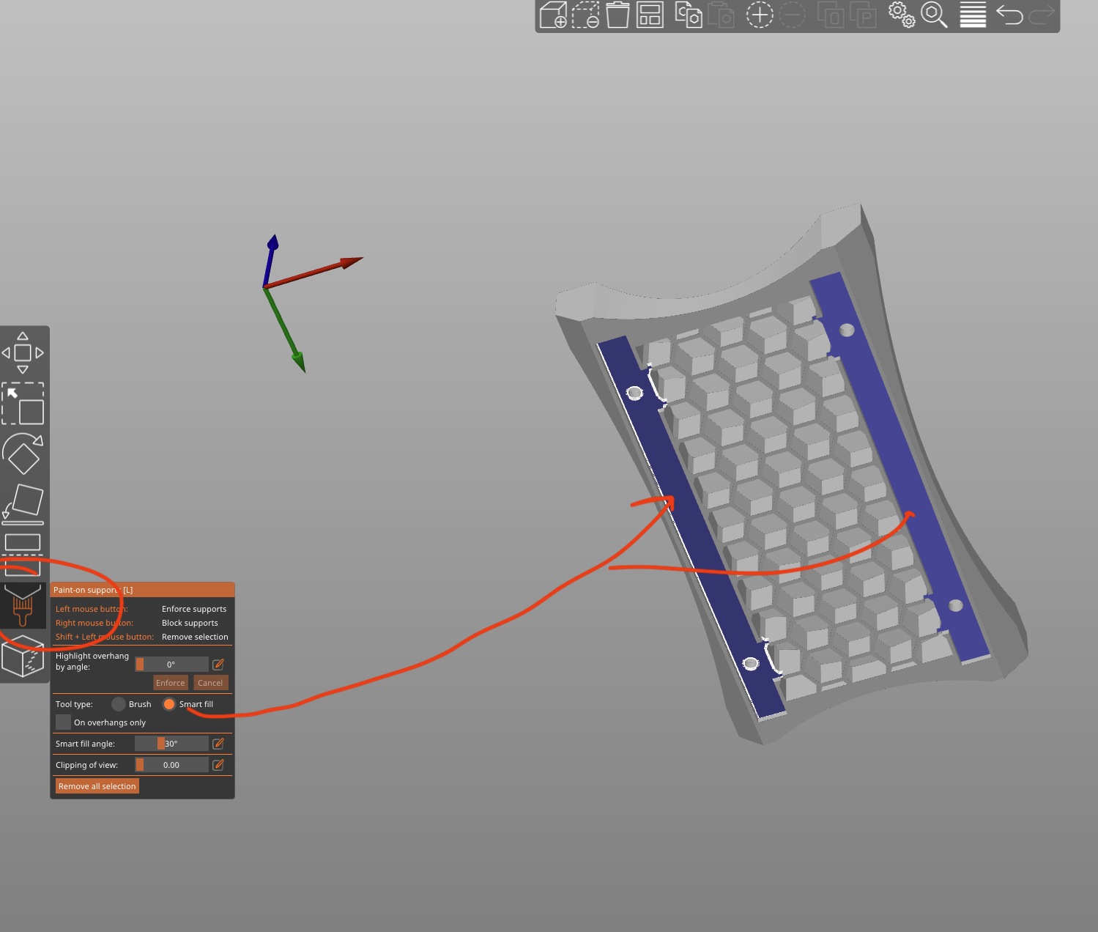The image size is (1098, 932).
Task: Click the Split to parts icon
Action: point(863,15)
